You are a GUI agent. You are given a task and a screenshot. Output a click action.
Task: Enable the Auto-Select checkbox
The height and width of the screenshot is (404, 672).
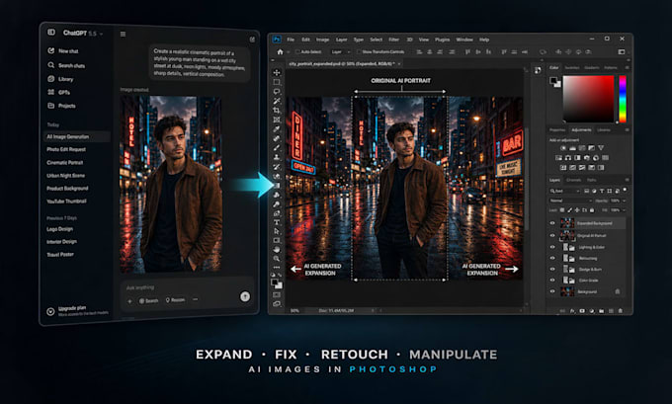point(297,51)
